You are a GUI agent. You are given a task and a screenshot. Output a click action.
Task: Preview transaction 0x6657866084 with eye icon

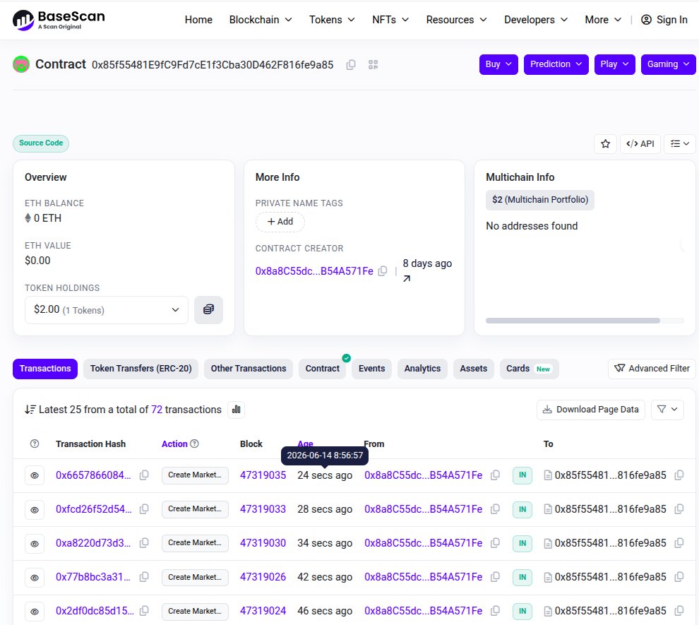tap(35, 476)
